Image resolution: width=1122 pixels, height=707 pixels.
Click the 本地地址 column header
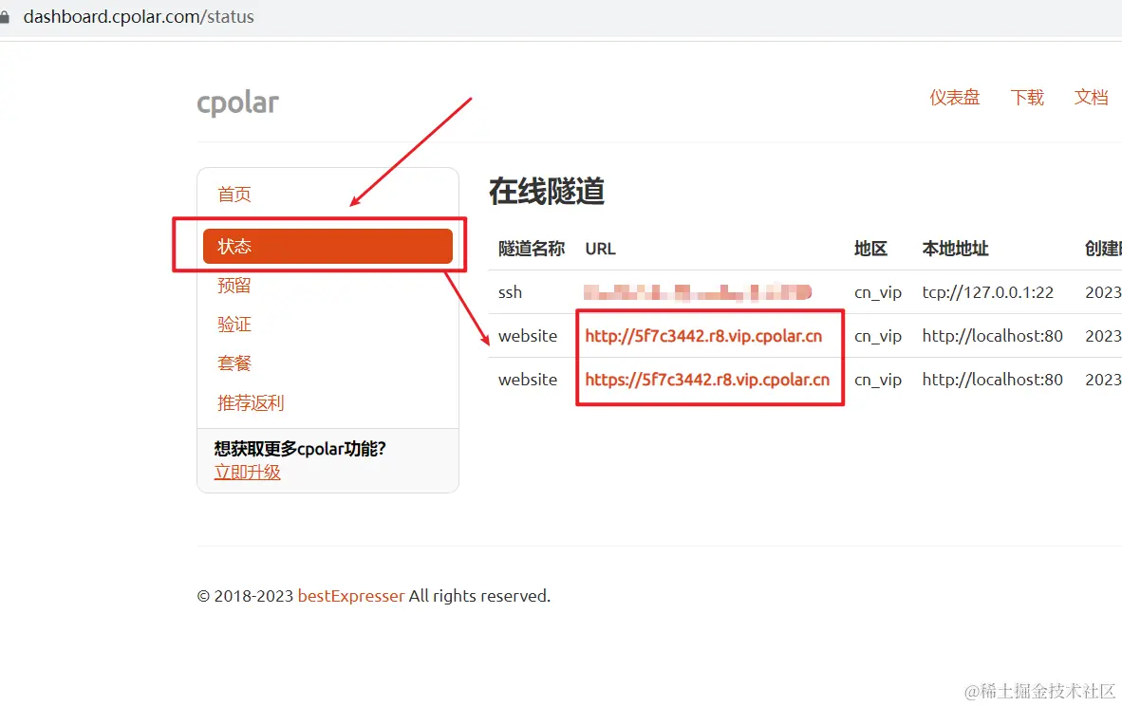click(x=955, y=249)
